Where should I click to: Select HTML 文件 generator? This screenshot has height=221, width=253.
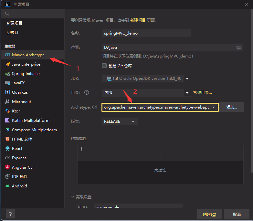point(33,139)
